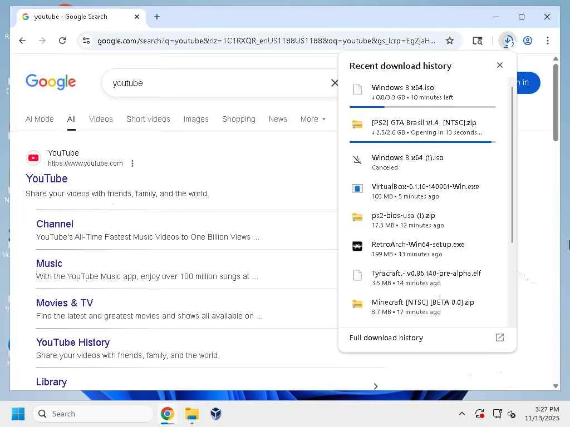Click the Windows 8 x64.iso progress bar
The image size is (570, 427).
pyautogui.click(x=422, y=107)
